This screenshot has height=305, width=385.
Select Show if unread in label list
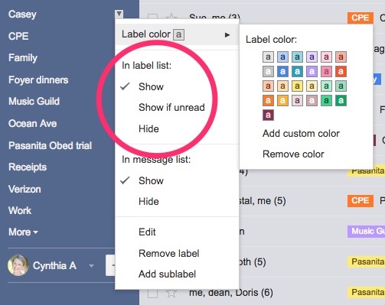(171, 107)
